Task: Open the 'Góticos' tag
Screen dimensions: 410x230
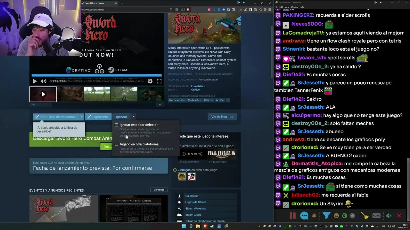Action: coord(208,100)
